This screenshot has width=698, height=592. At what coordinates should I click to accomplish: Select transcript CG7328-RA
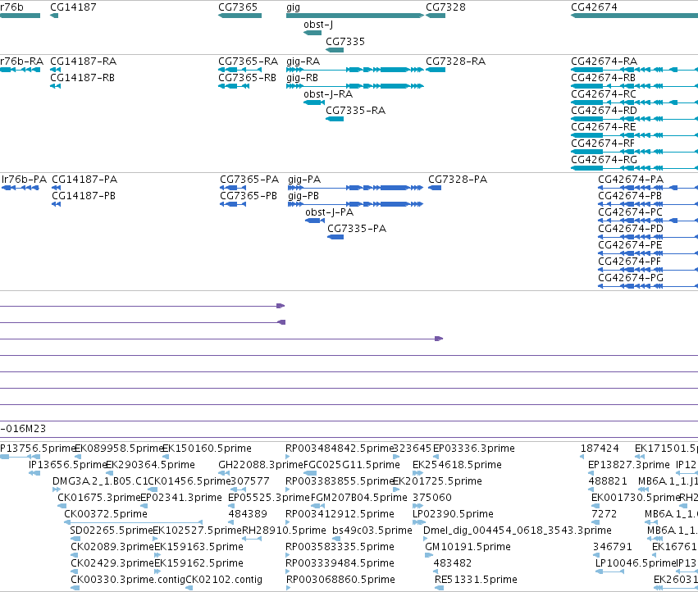pos(455,61)
